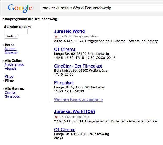
Task: Open the Jurassic World (OV) title link
Action: [x=74, y=111]
